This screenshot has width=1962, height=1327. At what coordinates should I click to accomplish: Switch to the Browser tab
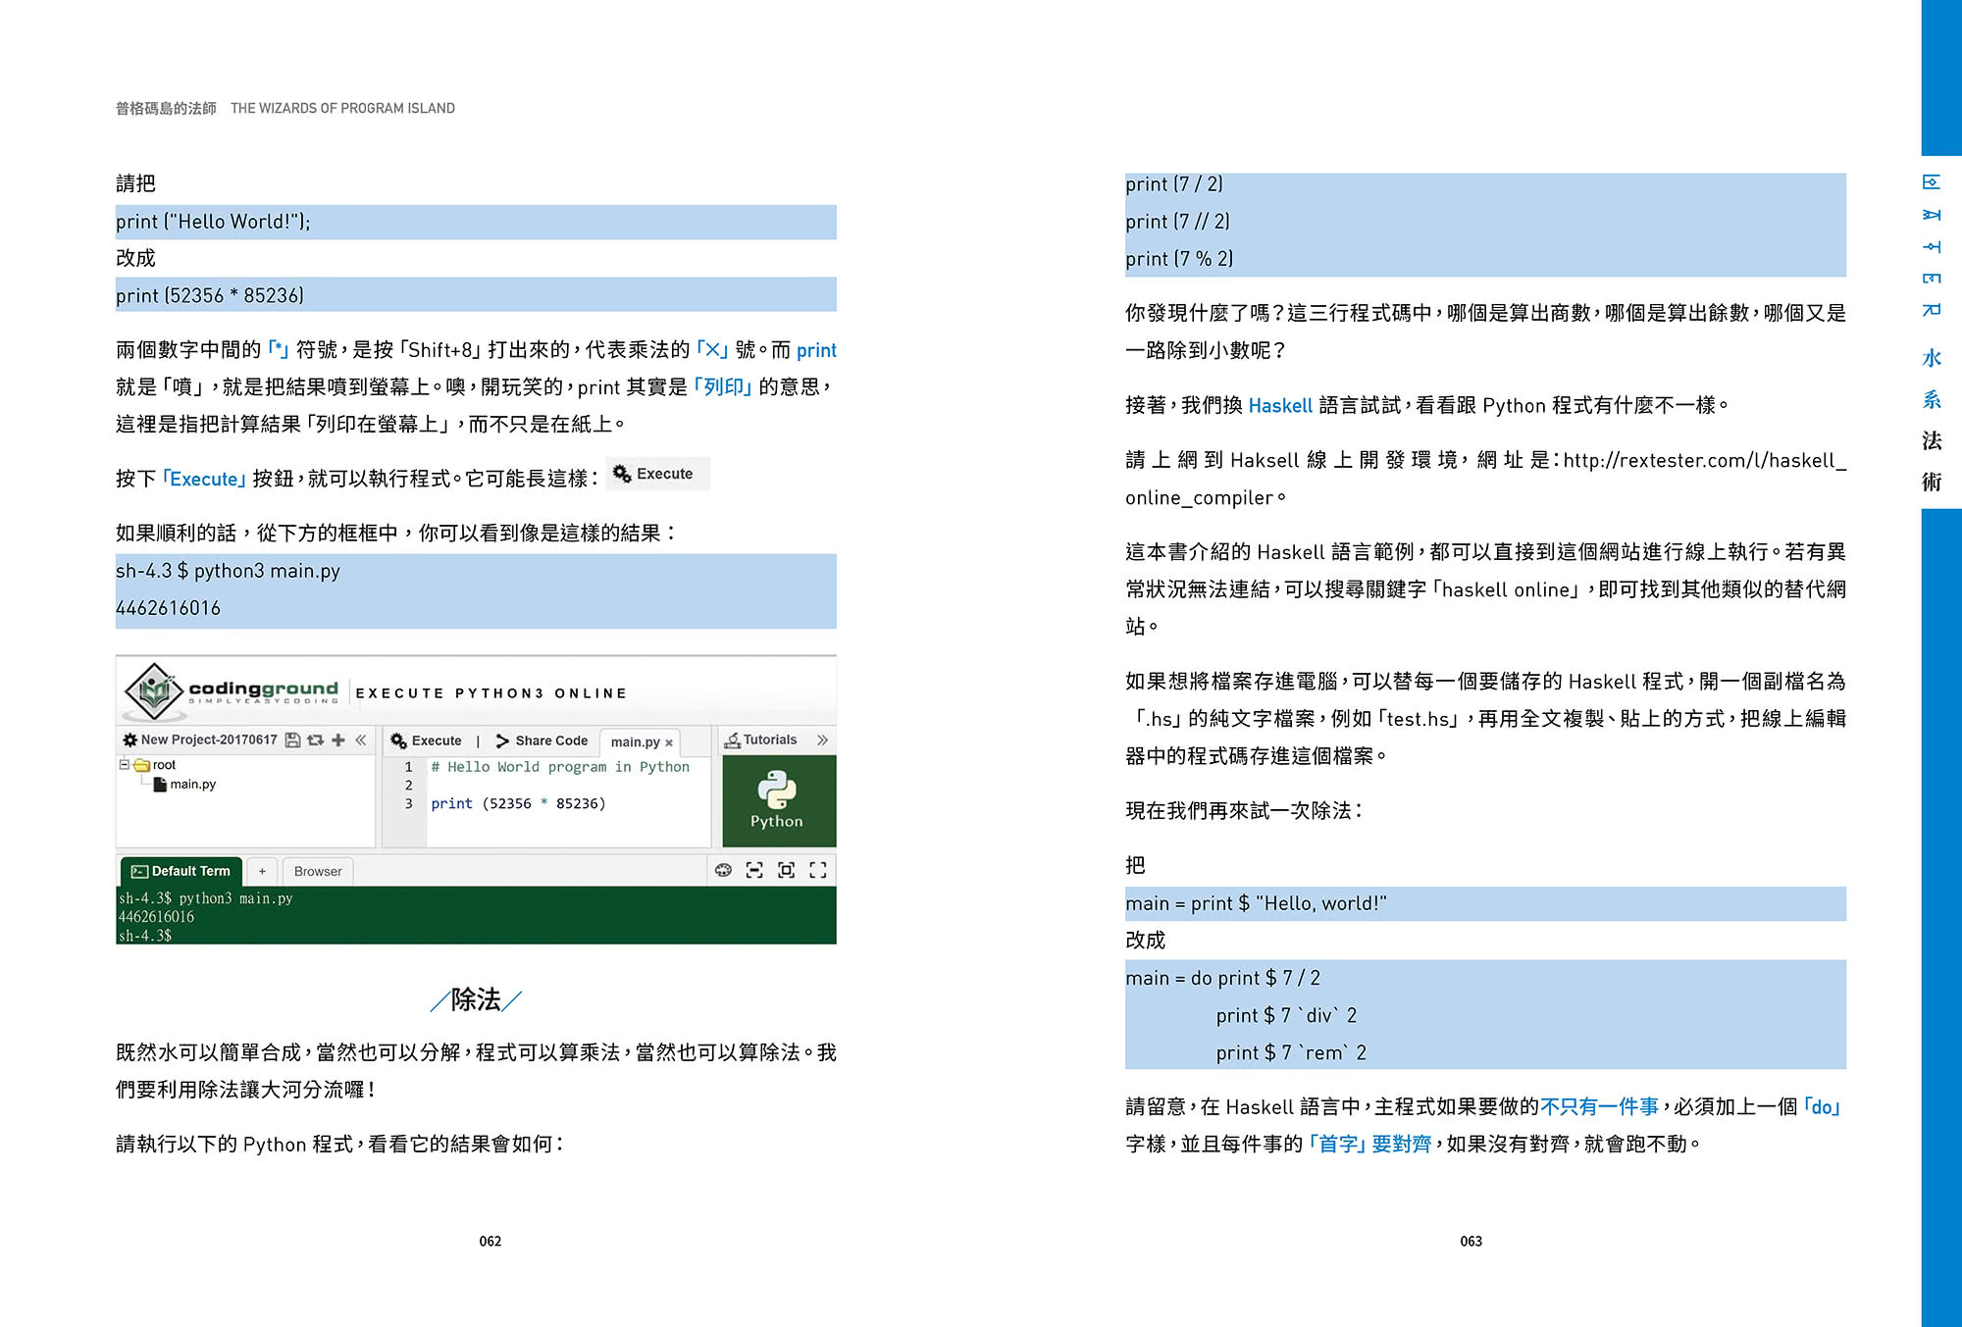click(318, 871)
